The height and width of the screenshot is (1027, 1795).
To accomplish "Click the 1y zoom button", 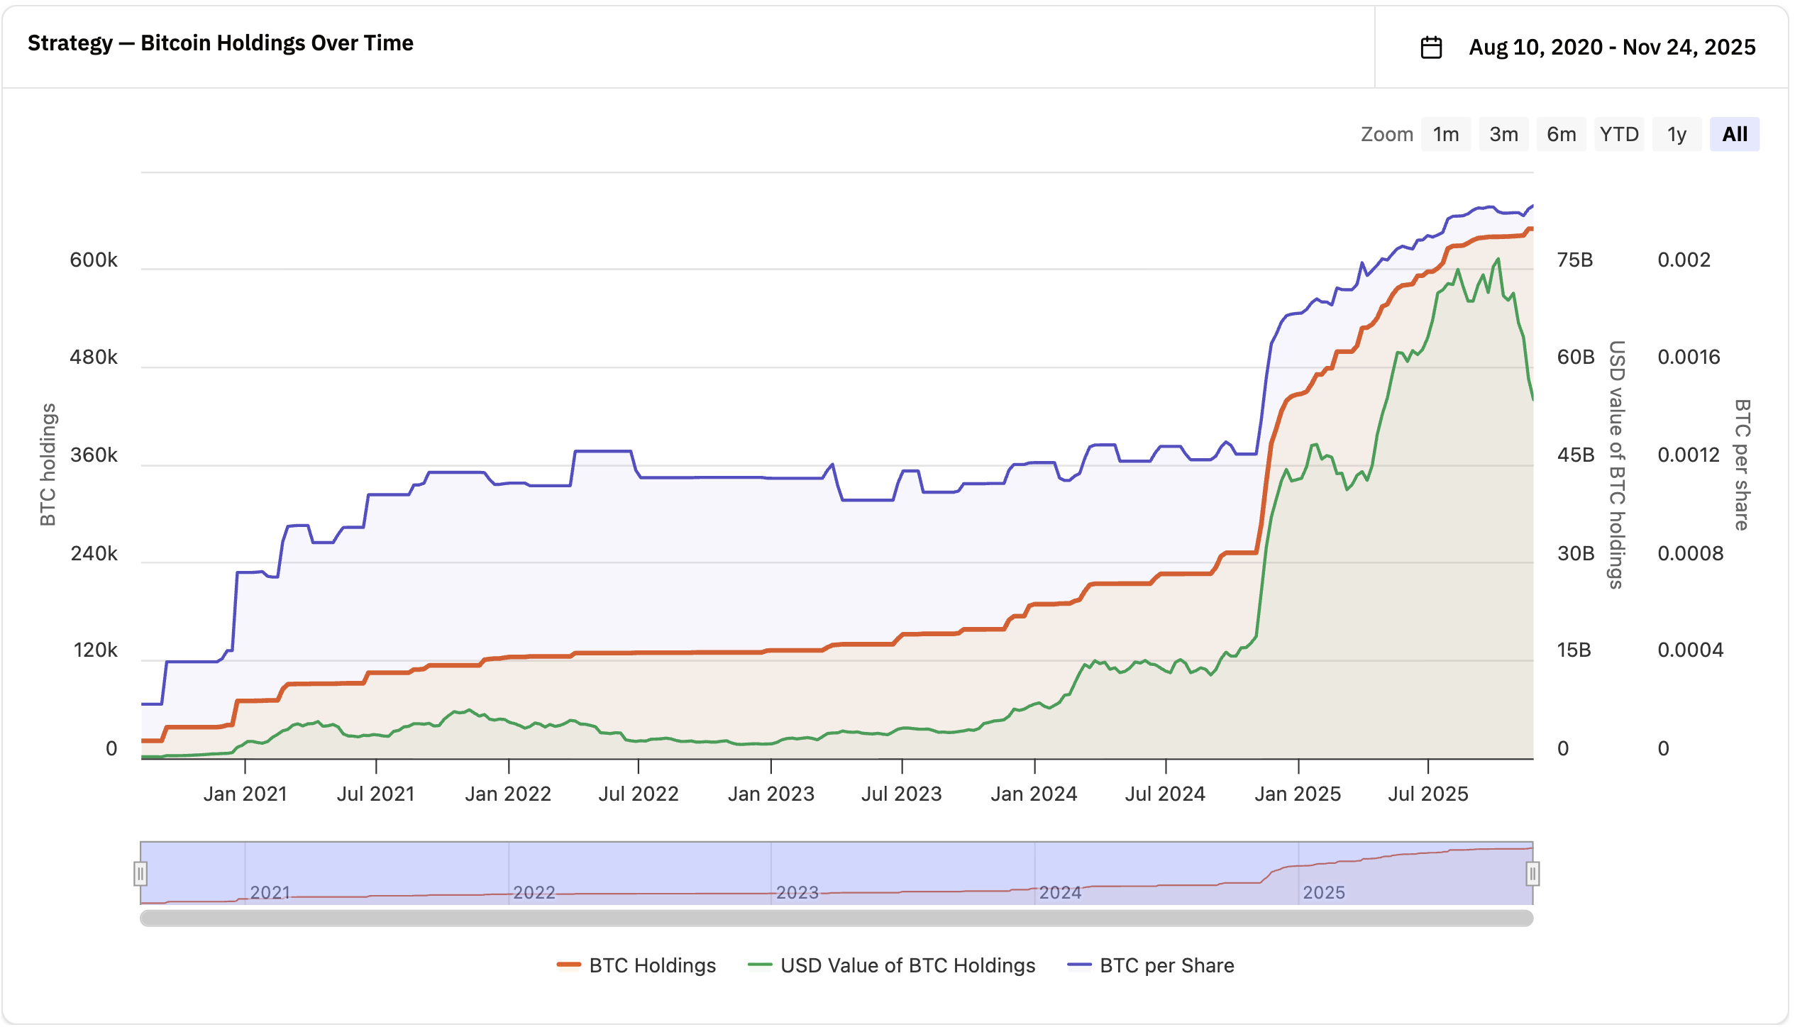I will point(1676,133).
